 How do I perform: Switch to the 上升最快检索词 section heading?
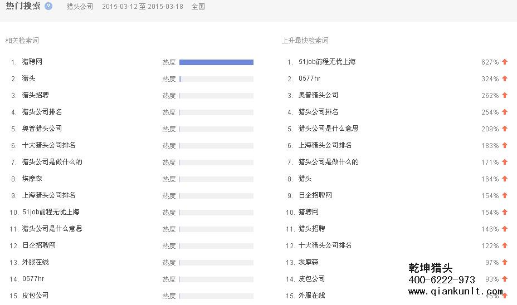[x=305, y=41]
